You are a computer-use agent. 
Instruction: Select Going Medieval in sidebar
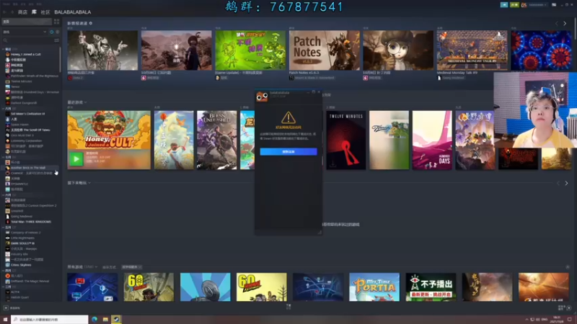click(x=22, y=217)
